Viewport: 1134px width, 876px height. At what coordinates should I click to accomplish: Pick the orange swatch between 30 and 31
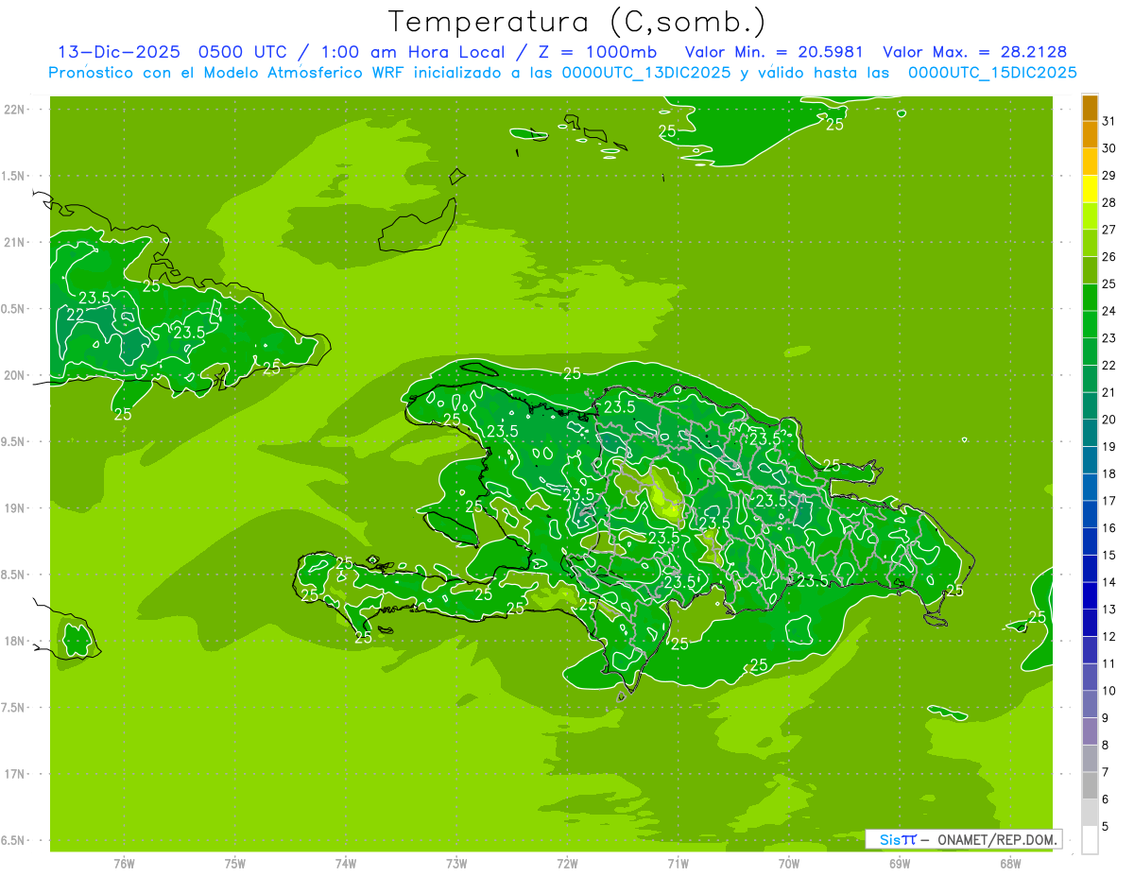click(x=1090, y=135)
